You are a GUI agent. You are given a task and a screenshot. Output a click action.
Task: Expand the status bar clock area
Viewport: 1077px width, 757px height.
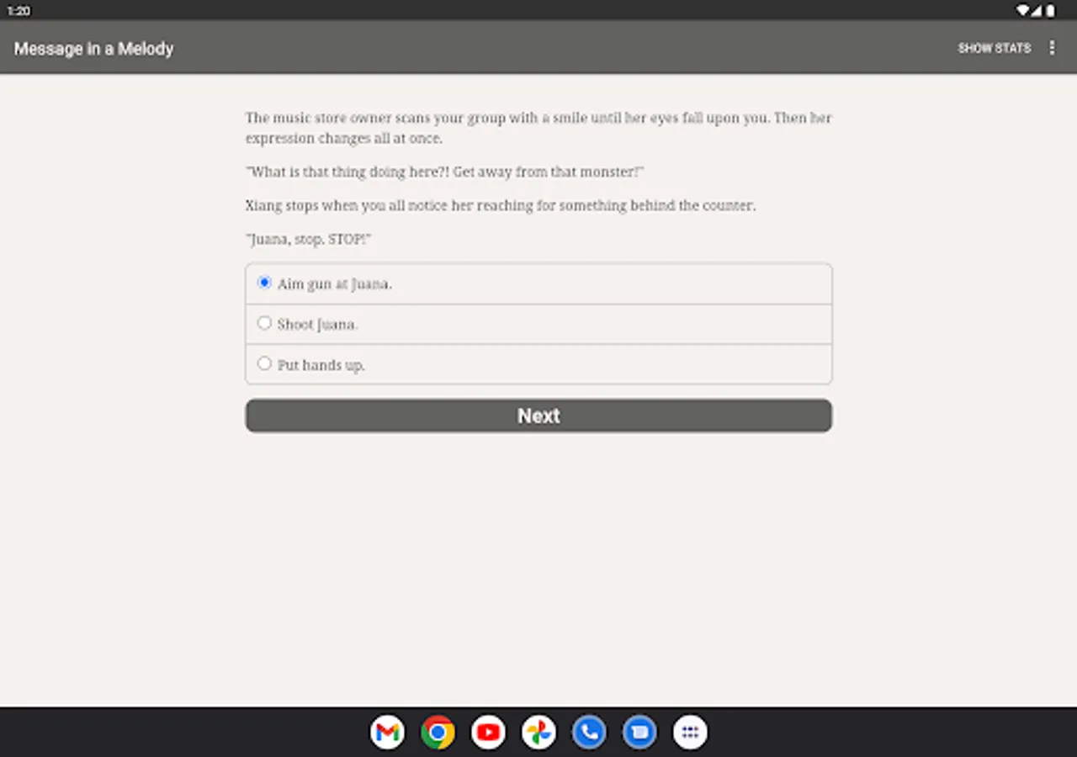coord(19,11)
